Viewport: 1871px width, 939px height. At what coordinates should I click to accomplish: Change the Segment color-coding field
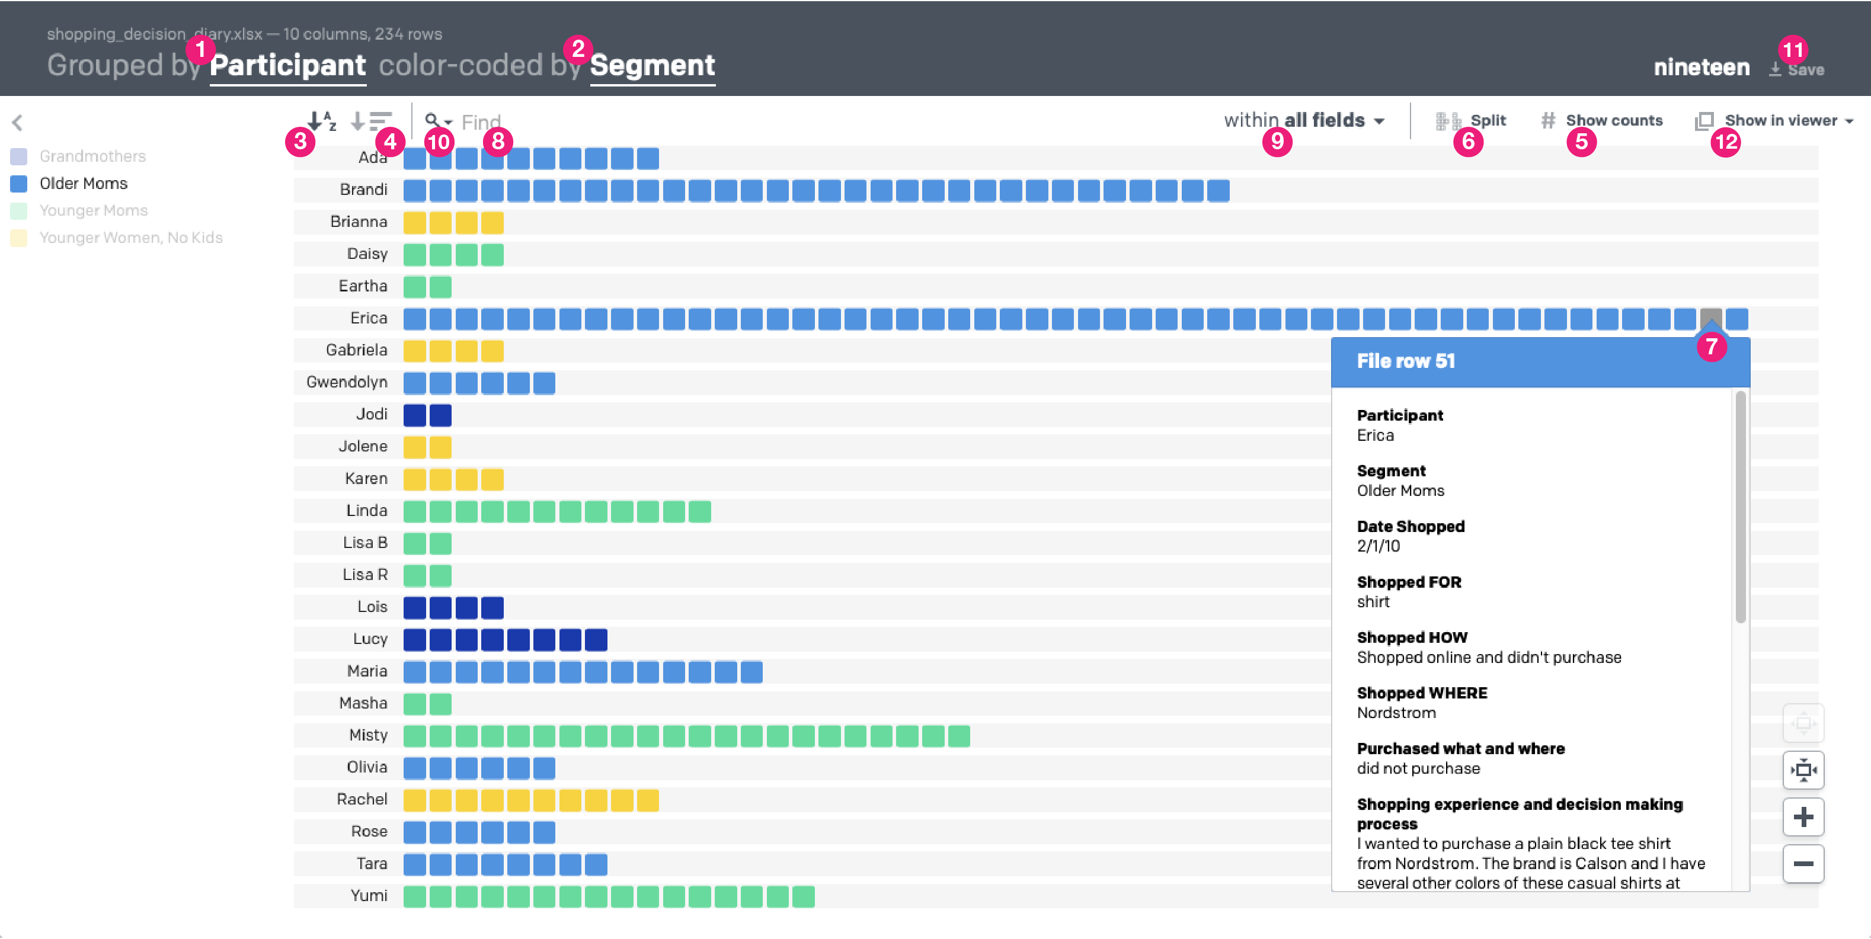653,66
